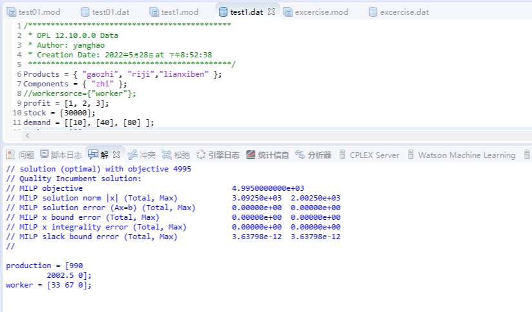Open the test1.mod editor tab

(x=174, y=12)
